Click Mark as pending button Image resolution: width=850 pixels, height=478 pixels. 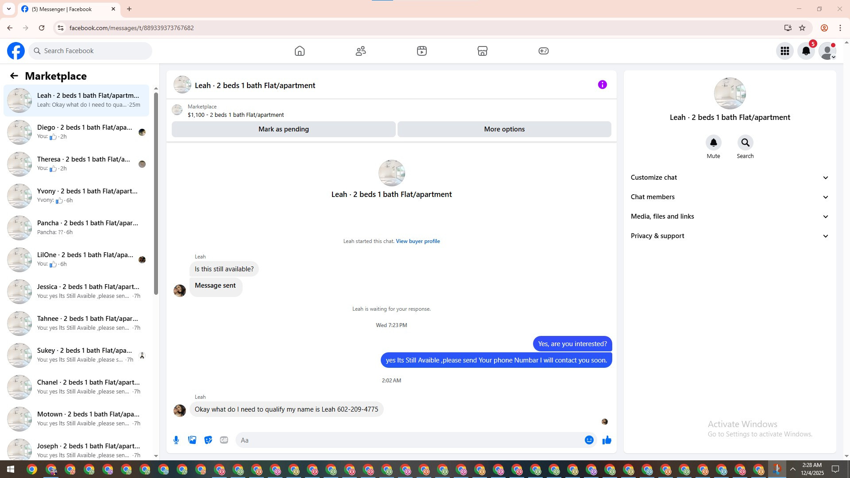pos(283,129)
